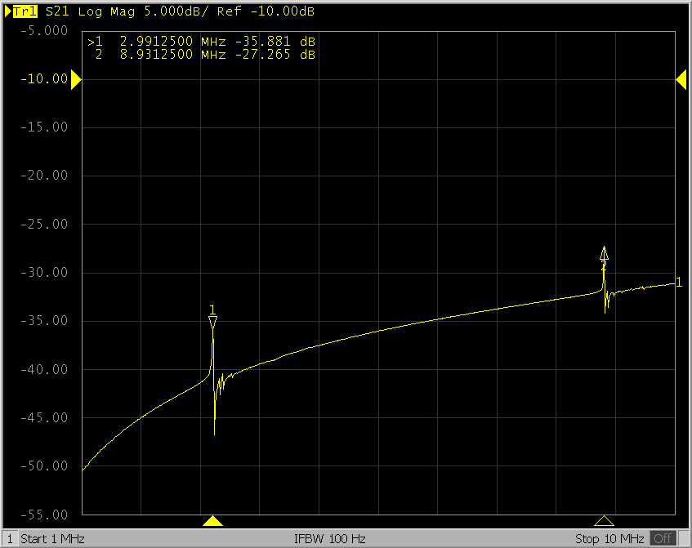Image resolution: width=692 pixels, height=548 pixels.
Task: Select marker 2 triangle on the trace peak
Action: pyautogui.click(x=604, y=253)
